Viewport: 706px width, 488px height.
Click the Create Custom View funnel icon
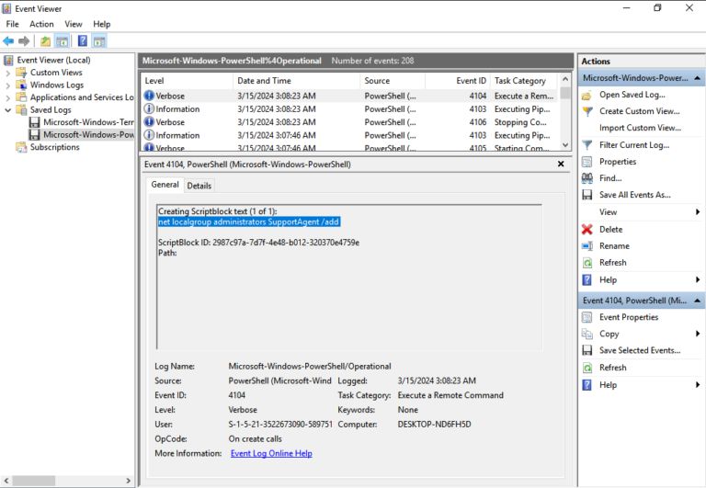tap(587, 111)
